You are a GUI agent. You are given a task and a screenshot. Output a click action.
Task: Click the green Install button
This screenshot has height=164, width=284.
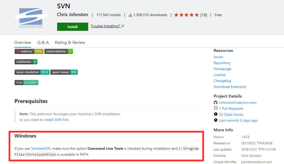[x=72, y=26]
